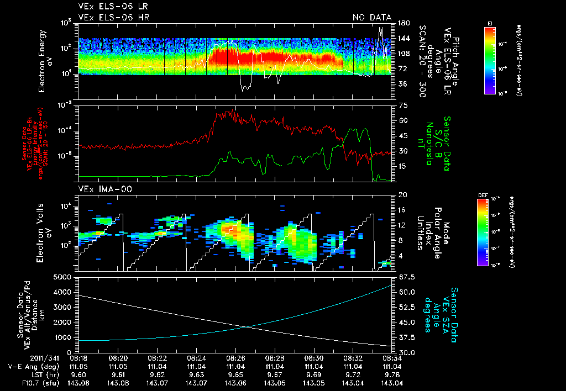Screen dimensions: 566x391
Task: Click the DEF color bar legend
Action: (x=483, y=233)
